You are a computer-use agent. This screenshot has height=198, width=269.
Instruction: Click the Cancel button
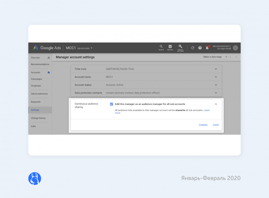(x=203, y=125)
